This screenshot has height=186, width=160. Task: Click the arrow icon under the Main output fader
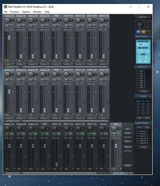[120, 169]
